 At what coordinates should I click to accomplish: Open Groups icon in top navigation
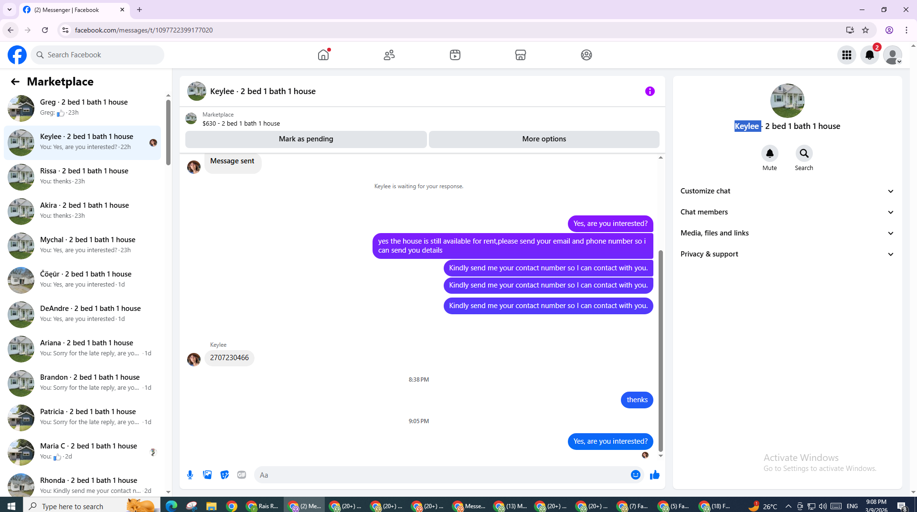click(x=586, y=55)
